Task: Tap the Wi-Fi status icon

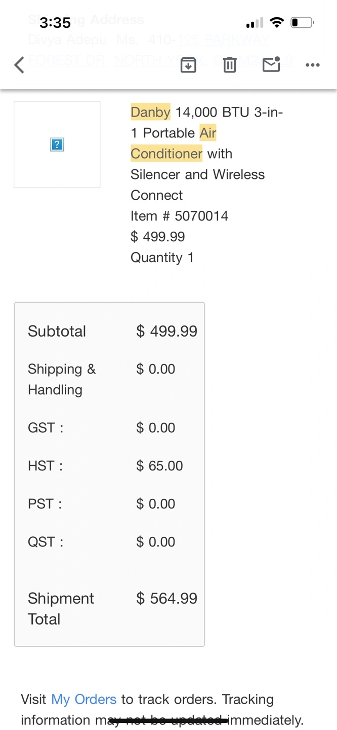Action: click(277, 22)
